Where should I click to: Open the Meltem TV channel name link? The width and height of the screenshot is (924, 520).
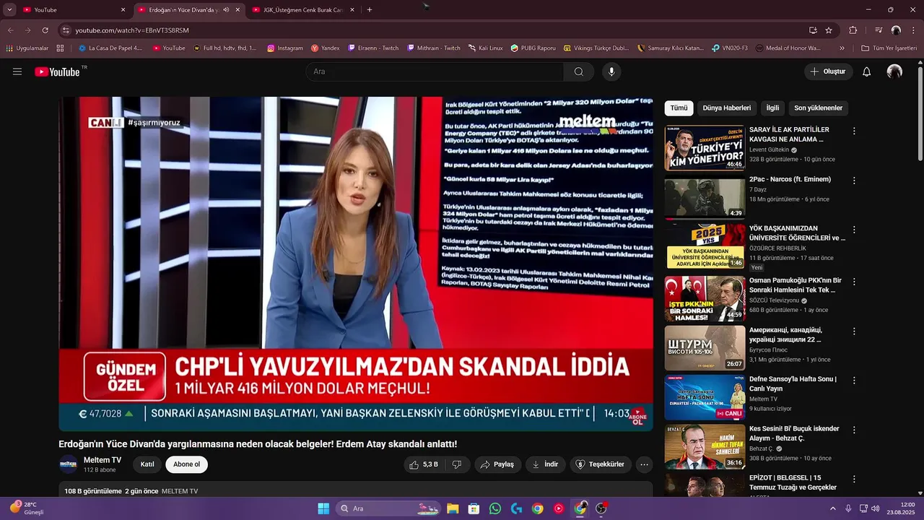tap(103, 460)
